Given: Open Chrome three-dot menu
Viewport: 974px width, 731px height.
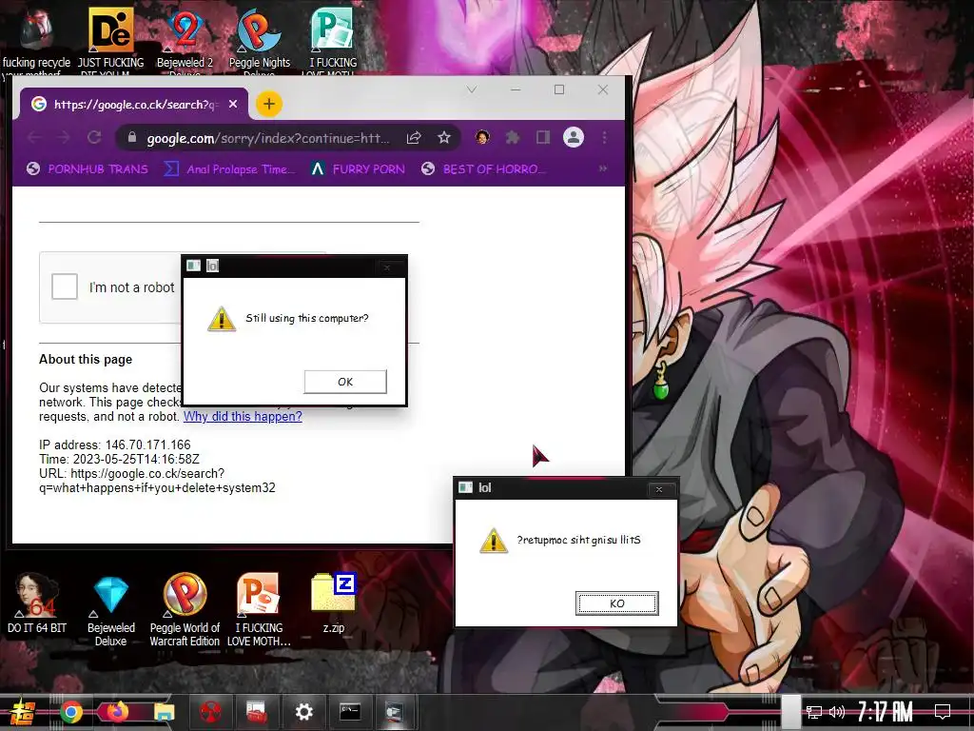Looking at the screenshot, I should click(x=604, y=137).
